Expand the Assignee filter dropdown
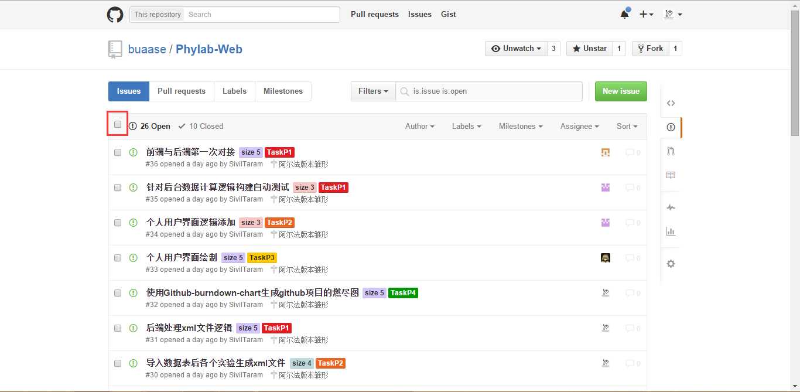800x392 pixels. pos(580,126)
